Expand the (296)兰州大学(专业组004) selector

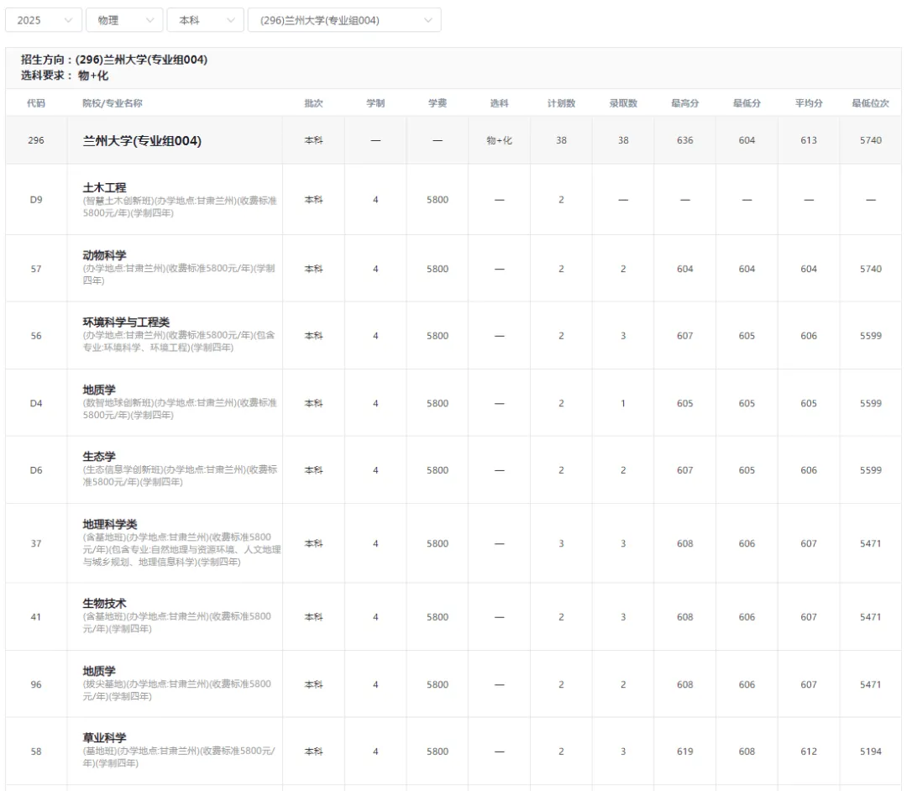(x=344, y=20)
